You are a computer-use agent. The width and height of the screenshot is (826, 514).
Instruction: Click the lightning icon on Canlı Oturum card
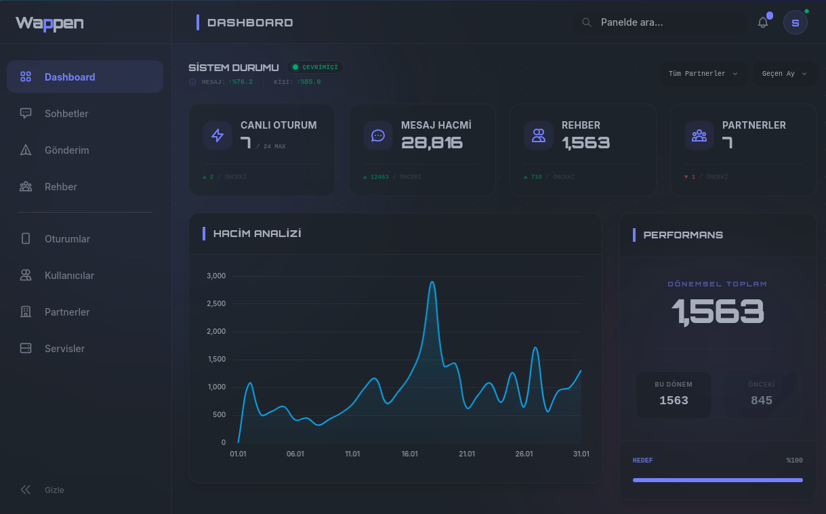tap(218, 135)
